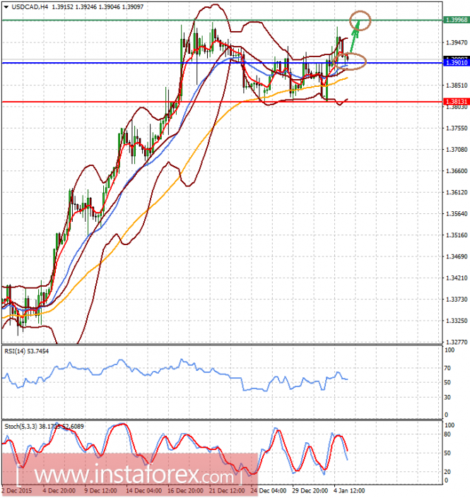Select the upper brown target ellipse
This screenshot has width=470, height=498.
coord(360,20)
